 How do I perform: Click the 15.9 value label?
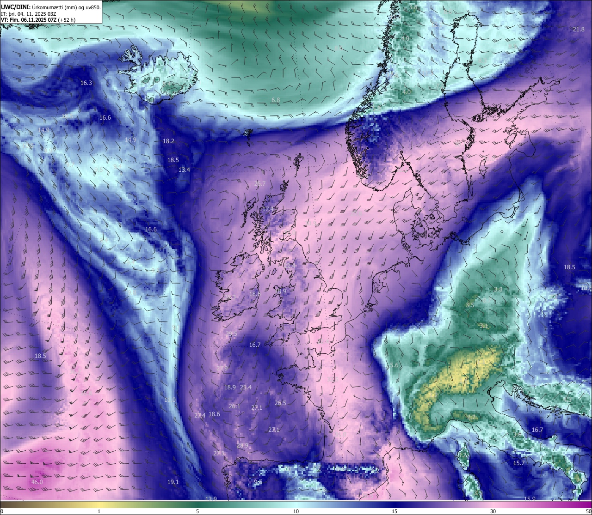[530, 499]
